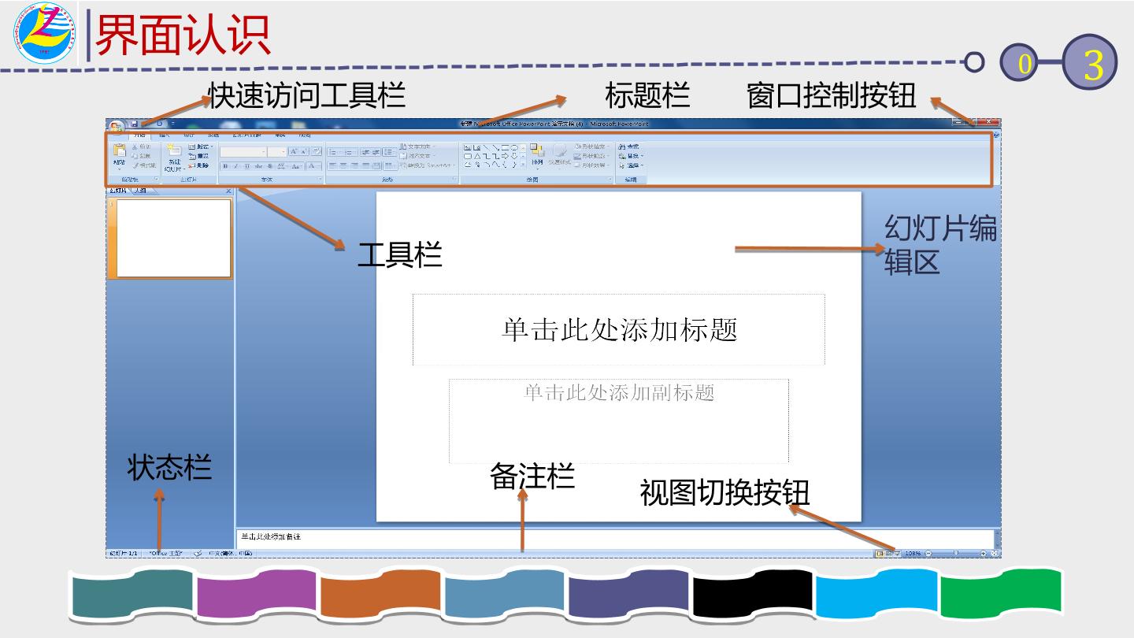1134x638 pixels.
Task: Click the title placeholder '单击此处添加标题'
Action: pos(618,329)
